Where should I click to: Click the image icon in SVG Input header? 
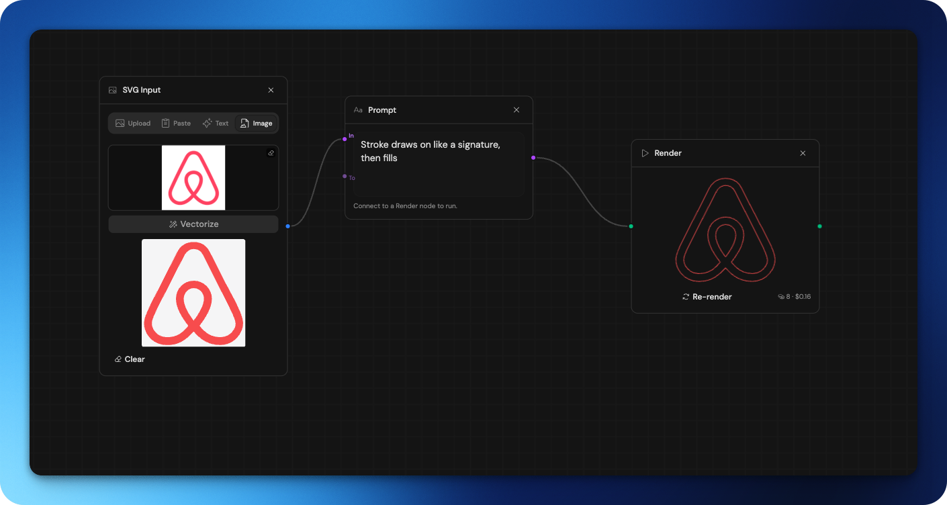tap(112, 89)
